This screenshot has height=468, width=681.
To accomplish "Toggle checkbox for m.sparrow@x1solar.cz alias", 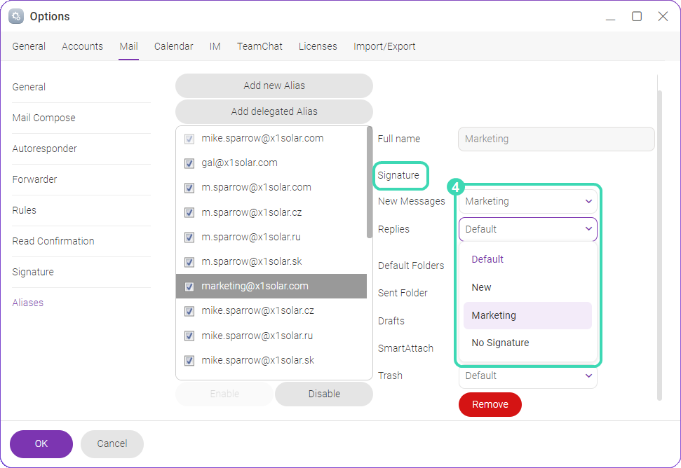I will [x=189, y=212].
